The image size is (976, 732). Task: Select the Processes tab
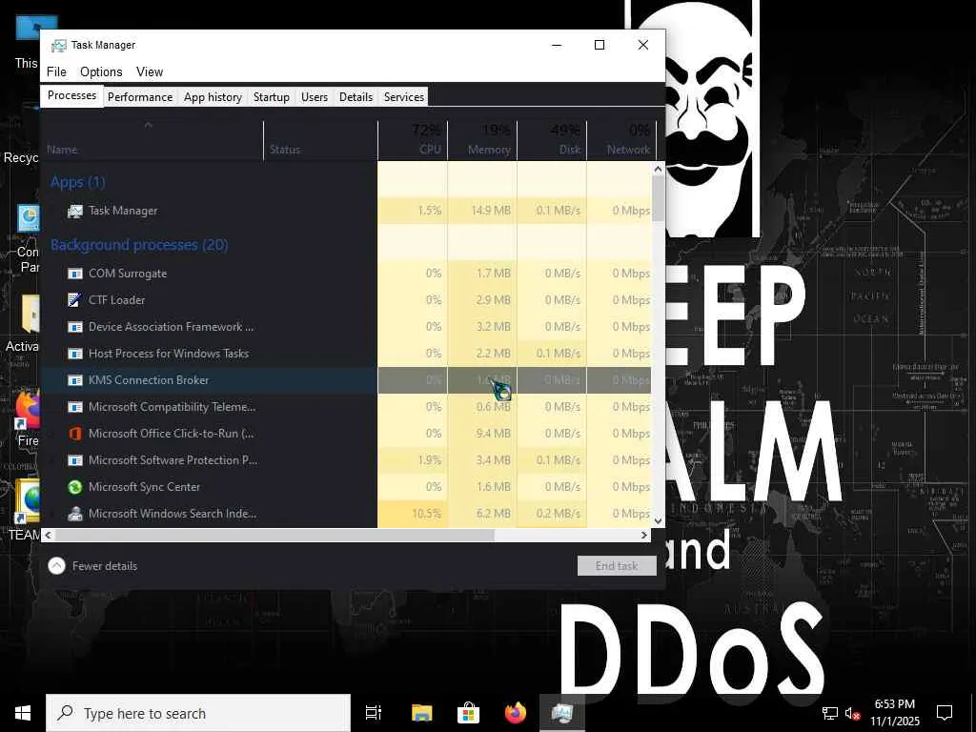click(x=71, y=96)
